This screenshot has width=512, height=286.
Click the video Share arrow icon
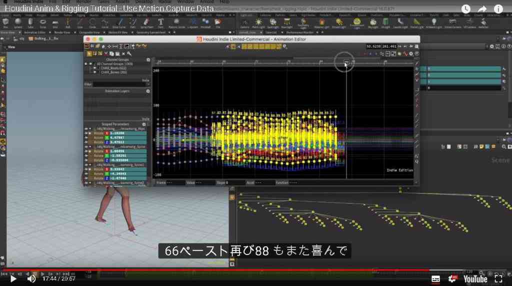pos(482,9)
